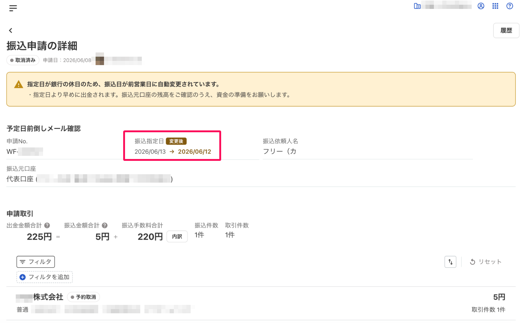Click the 予定日前倒しメール確認 heading
Viewport: 525px width, 323px height.
[x=44, y=129]
